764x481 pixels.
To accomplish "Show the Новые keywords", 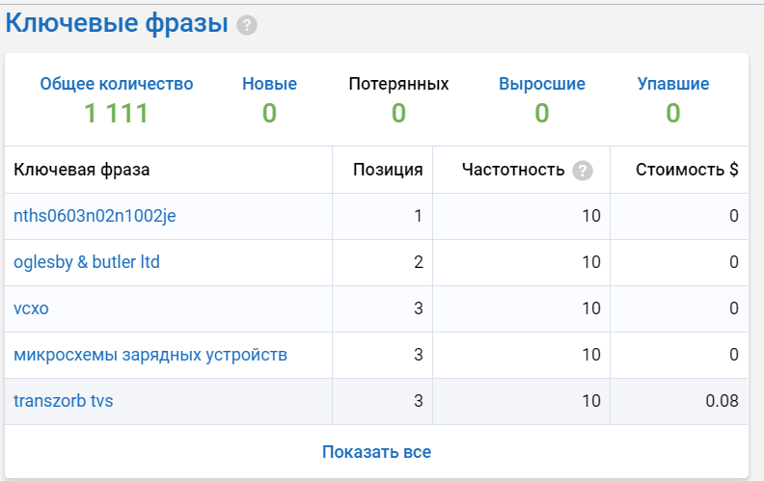I will 269,84.
